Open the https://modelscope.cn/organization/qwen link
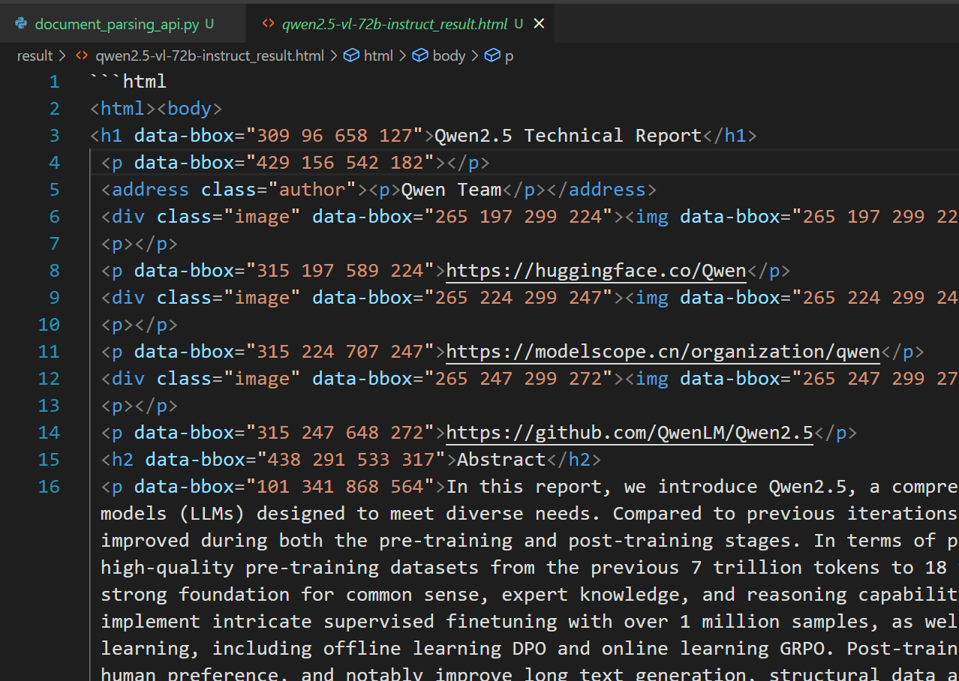The image size is (959, 681). coord(663,352)
